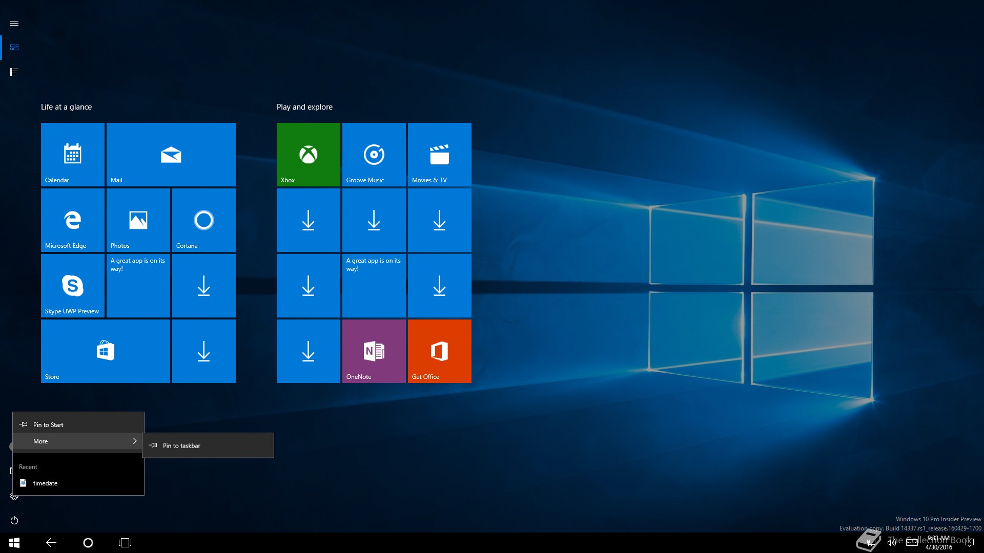The image size is (984, 553).
Task: Click the Get Office tile
Action: tap(440, 351)
